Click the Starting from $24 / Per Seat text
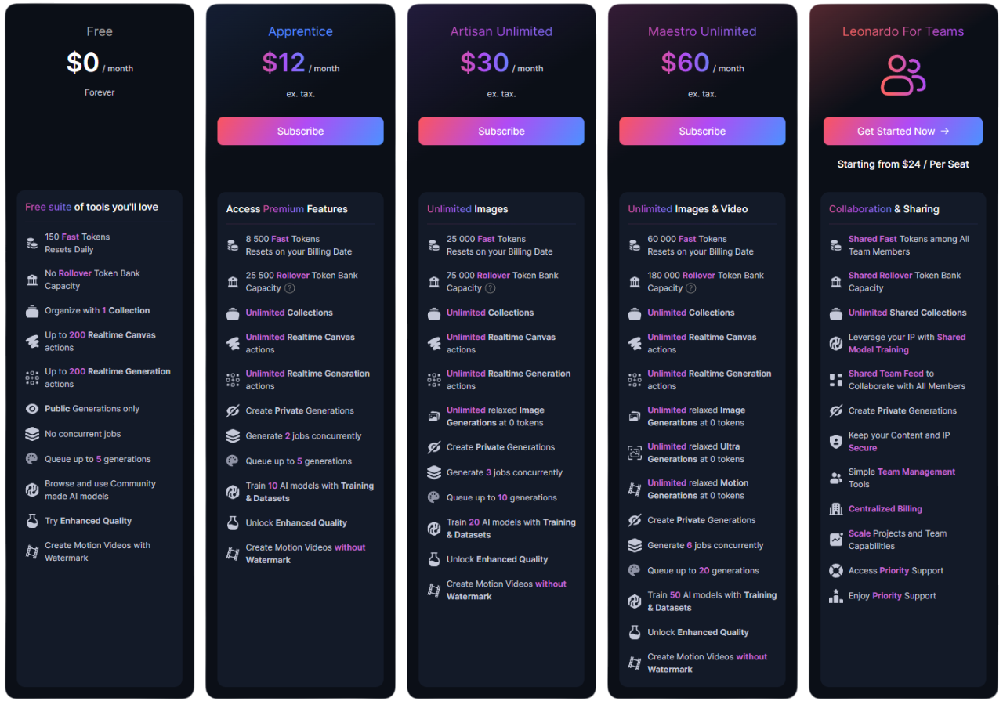The width and height of the screenshot is (1003, 701). click(x=903, y=164)
